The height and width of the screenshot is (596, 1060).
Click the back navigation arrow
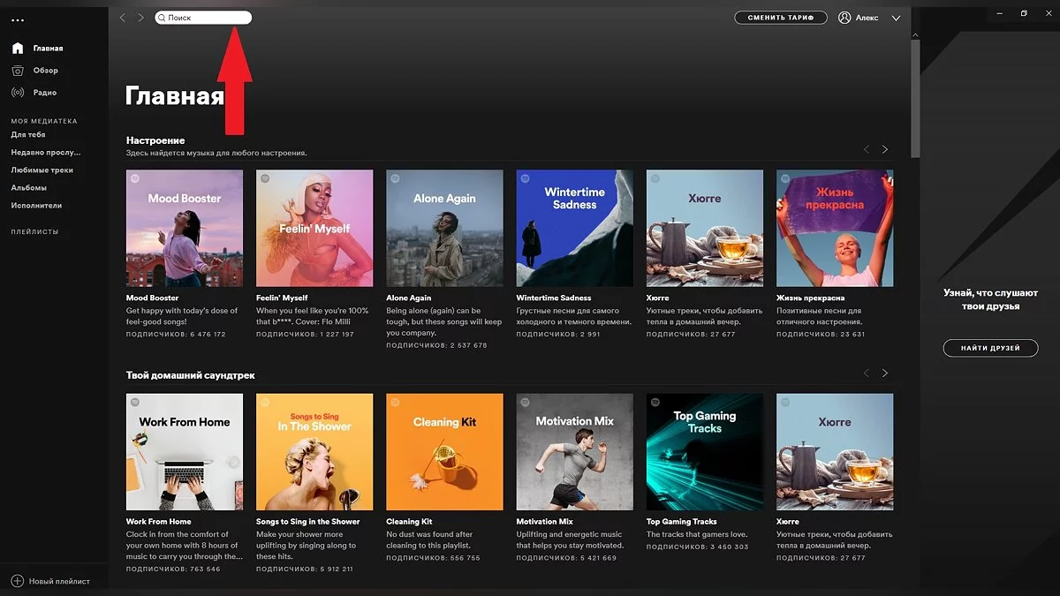(x=123, y=18)
